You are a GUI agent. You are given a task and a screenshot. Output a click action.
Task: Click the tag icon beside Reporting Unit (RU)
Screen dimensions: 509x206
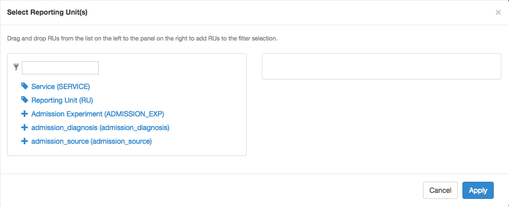pyautogui.click(x=25, y=100)
